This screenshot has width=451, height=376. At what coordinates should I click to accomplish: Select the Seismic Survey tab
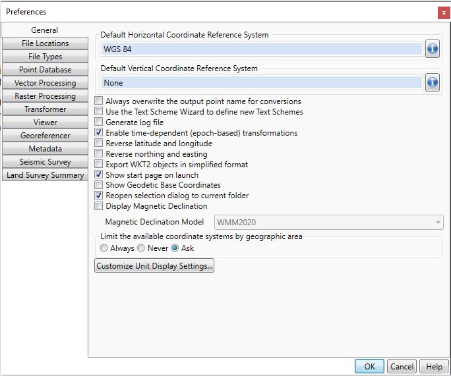pyautogui.click(x=45, y=162)
